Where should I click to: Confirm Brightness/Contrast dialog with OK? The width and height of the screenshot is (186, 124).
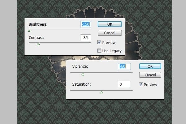[109, 24]
